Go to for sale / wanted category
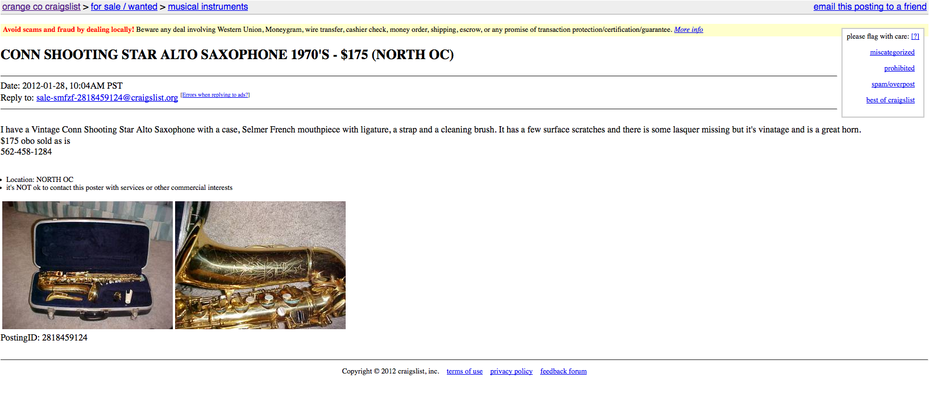 pyautogui.click(x=124, y=7)
